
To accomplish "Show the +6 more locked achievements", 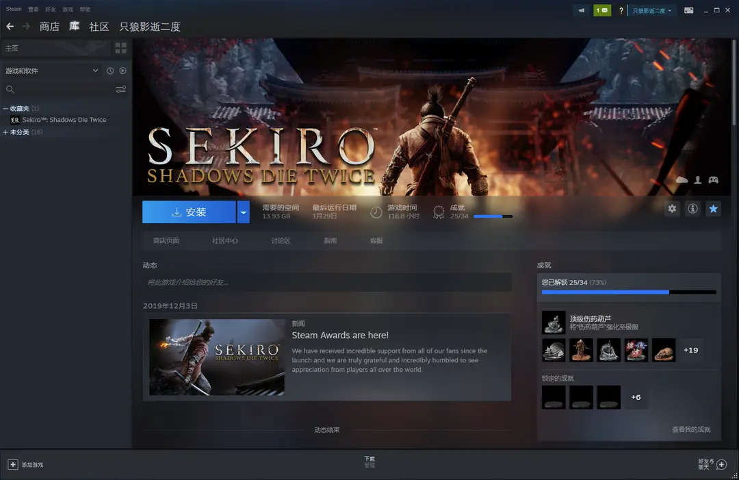I will (636, 397).
